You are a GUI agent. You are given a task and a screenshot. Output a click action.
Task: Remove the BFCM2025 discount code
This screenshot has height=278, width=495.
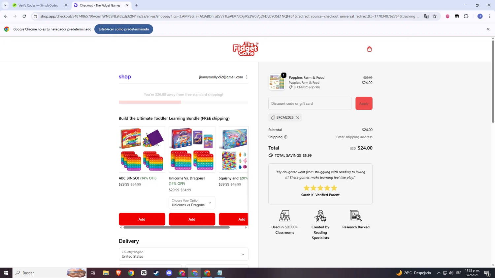(x=298, y=118)
